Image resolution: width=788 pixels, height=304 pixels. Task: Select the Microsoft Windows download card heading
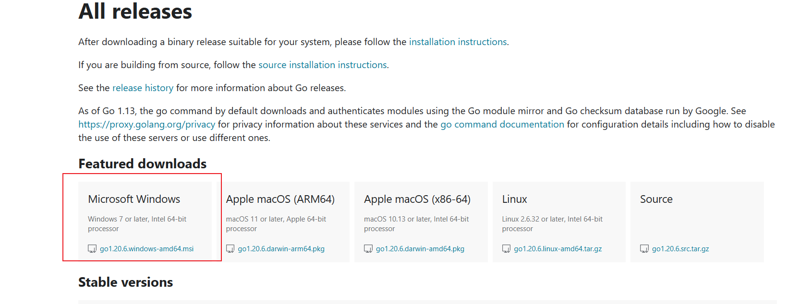(134, 199)
